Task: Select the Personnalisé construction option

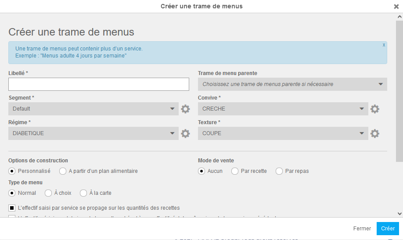Action: [12, 171]
